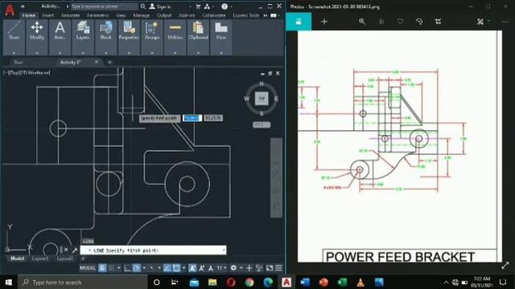The image size is (515, 289).
Task: Open snap mode dropdown arrow in status bar
Action: [119, 268]
